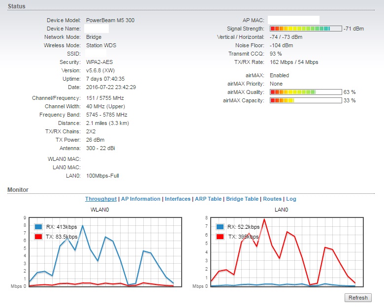Click the red TX legend swatch in WLAN0 chart
The width and height of the screenshot is (384, 307).
click(x=38, y=237)
